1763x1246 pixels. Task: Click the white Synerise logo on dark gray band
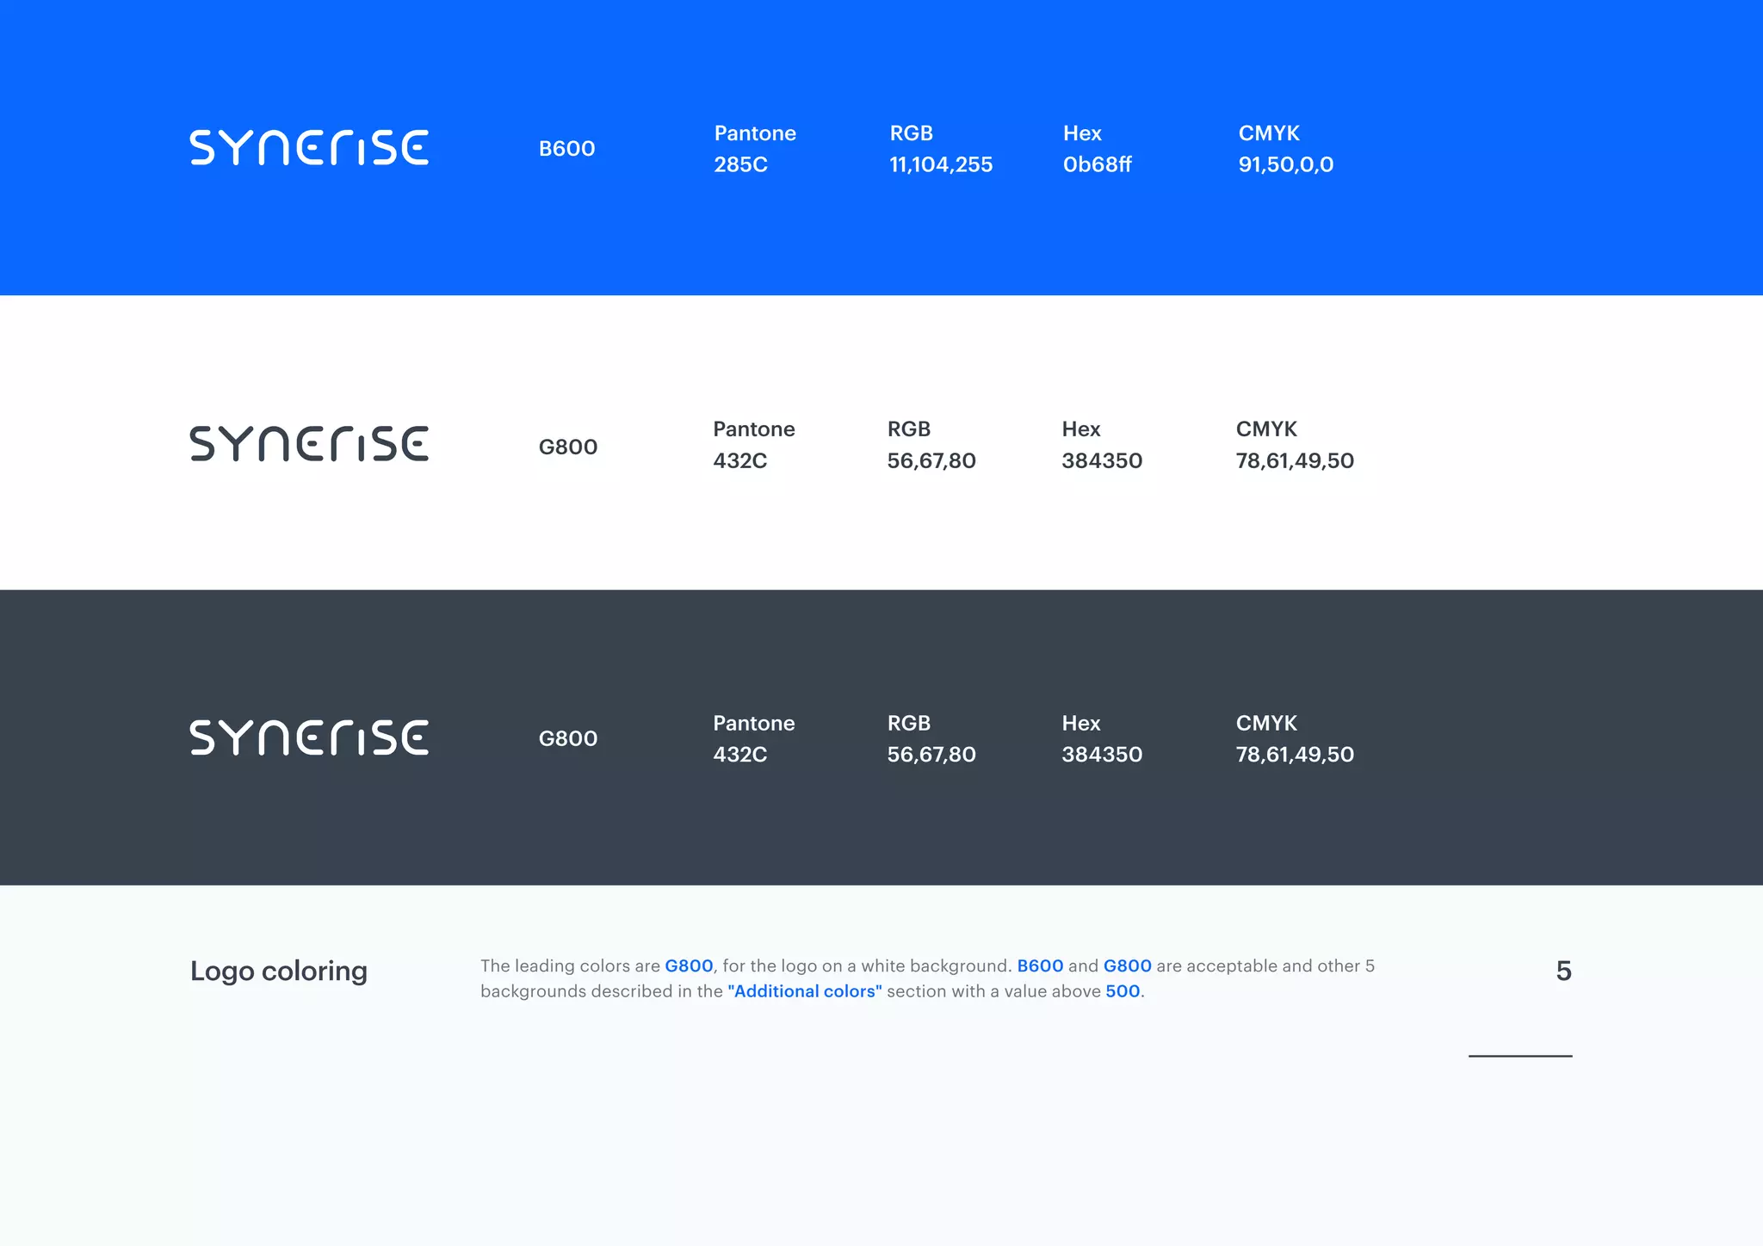[309, 738]
